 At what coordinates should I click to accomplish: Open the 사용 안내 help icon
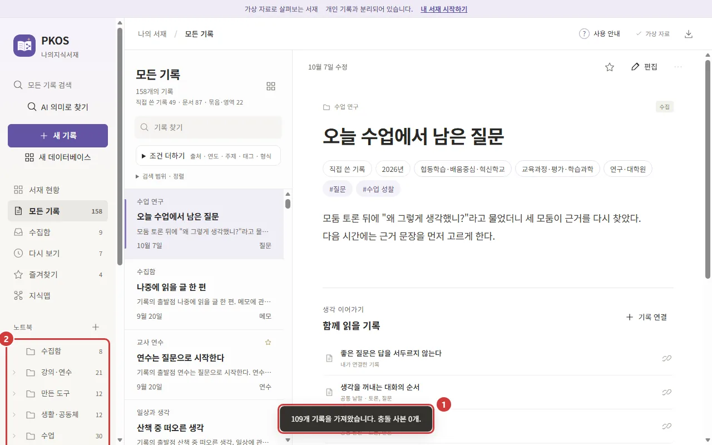[584, 34]
